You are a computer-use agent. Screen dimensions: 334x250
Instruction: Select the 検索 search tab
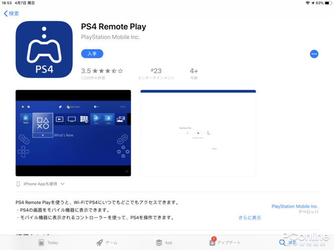pos(288,242)
